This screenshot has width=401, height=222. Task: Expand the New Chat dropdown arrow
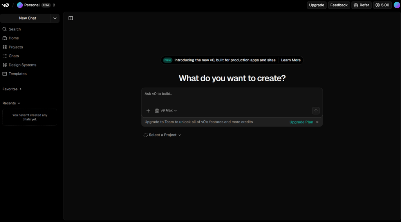[55, 18]
